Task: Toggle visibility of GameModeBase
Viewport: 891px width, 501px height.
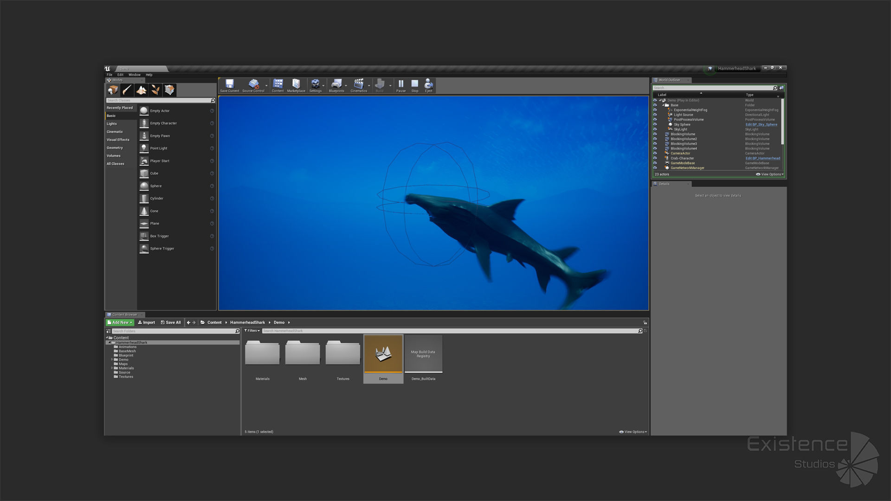Action: (x=655, y=163)
